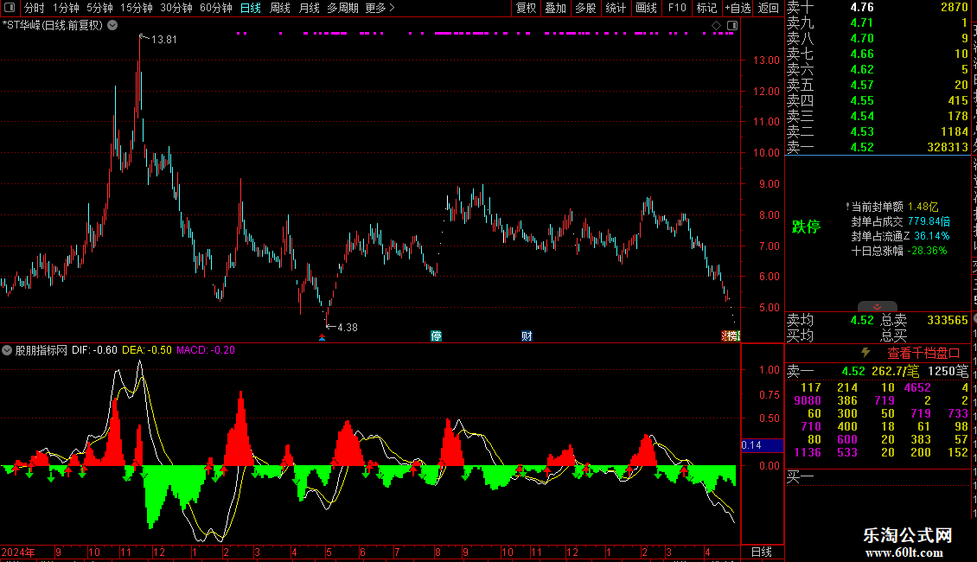Expand the *ST华嵘 chart title dropdown
Viewport: 977px width, 562px height.
[x=112, y=26]
